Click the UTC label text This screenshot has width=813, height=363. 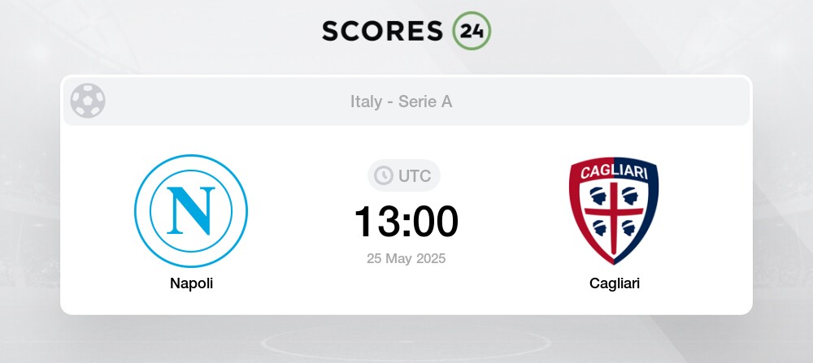pos(415,176)
